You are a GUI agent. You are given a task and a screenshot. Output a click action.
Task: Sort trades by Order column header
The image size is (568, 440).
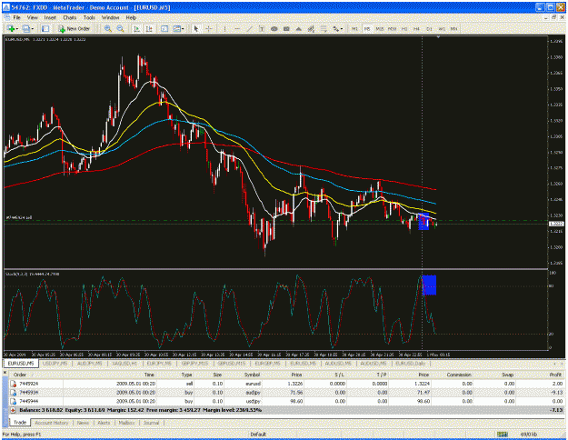coord(20,375)
